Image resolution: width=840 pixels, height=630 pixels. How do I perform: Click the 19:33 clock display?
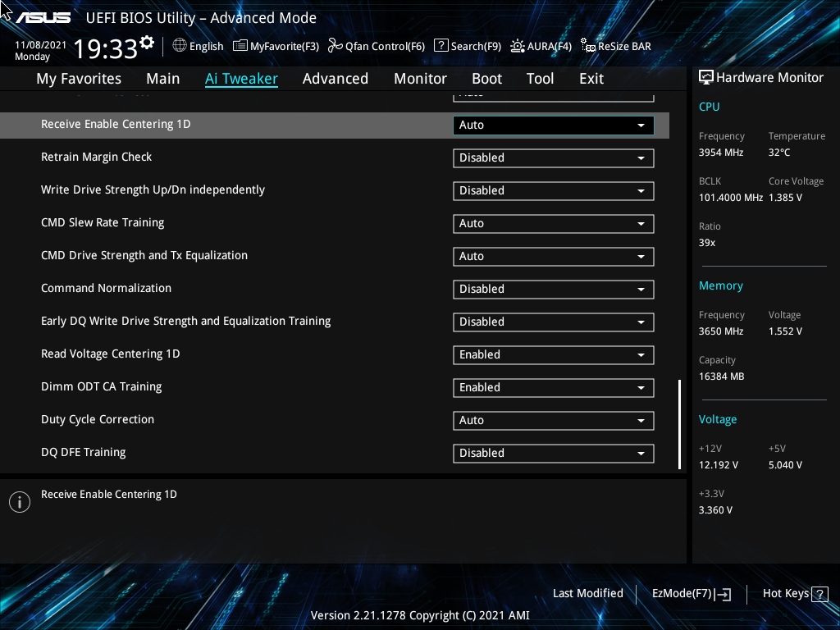105,48
